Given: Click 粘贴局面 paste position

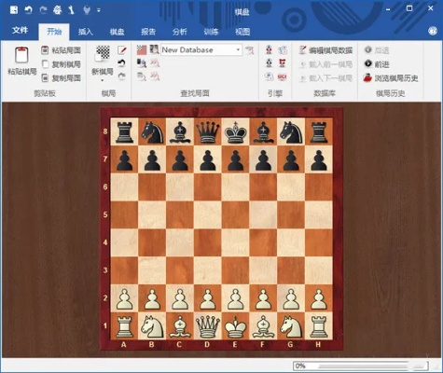Looking at the screenshot, I should (x=62, y=50).
